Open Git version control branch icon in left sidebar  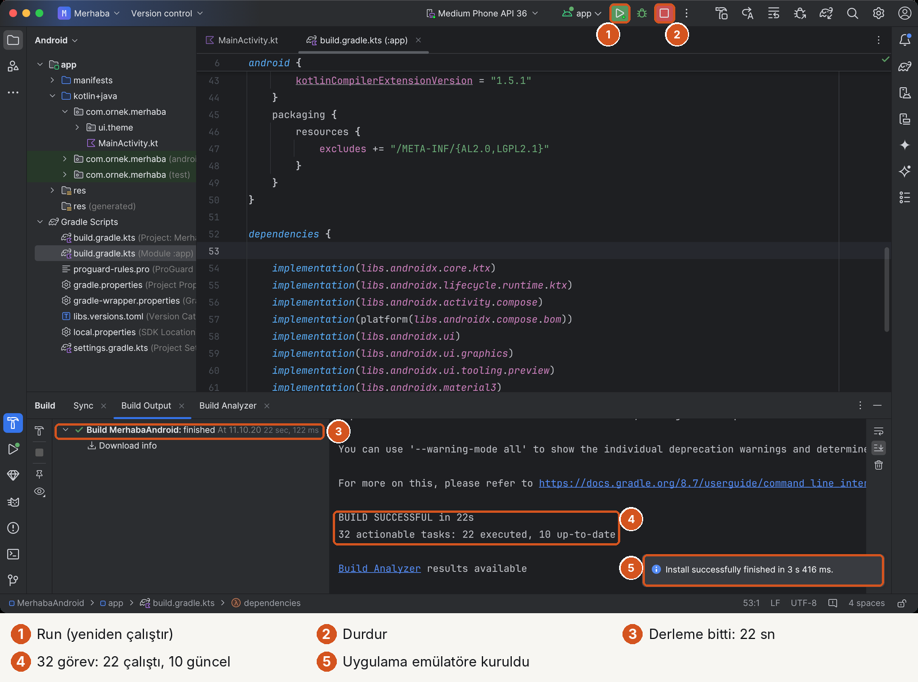tap(13, 580)
